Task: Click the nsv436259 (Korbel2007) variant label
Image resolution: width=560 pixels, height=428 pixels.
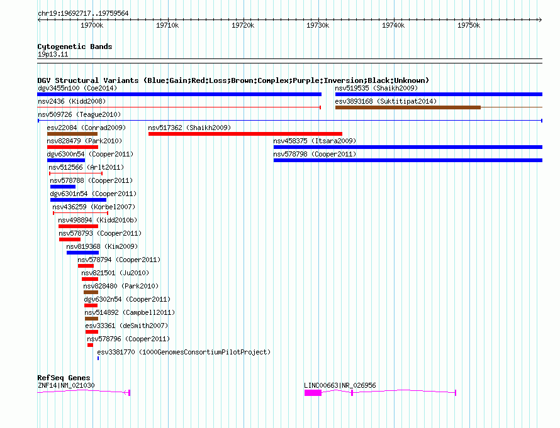Action: tap(94, 207)
